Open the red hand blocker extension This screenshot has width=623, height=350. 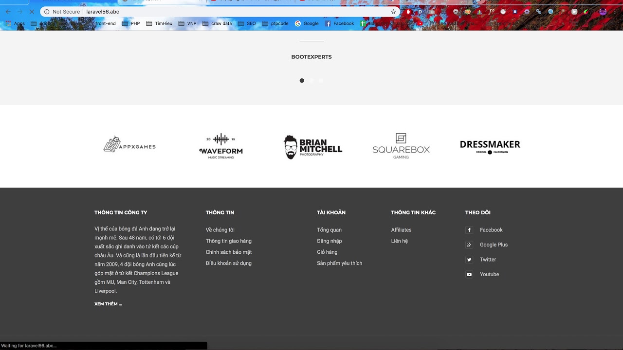click(x=408, y=12)
